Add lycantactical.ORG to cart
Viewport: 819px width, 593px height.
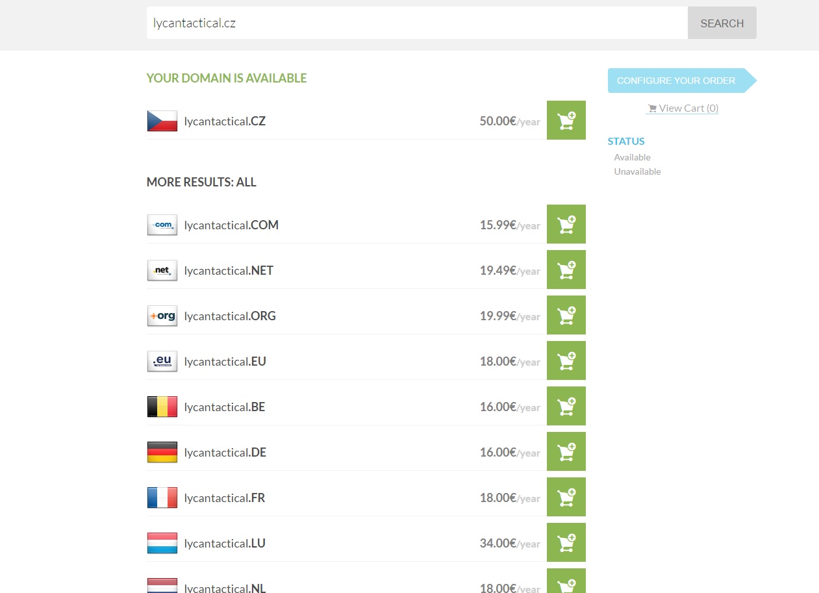[x=566, y=315]
